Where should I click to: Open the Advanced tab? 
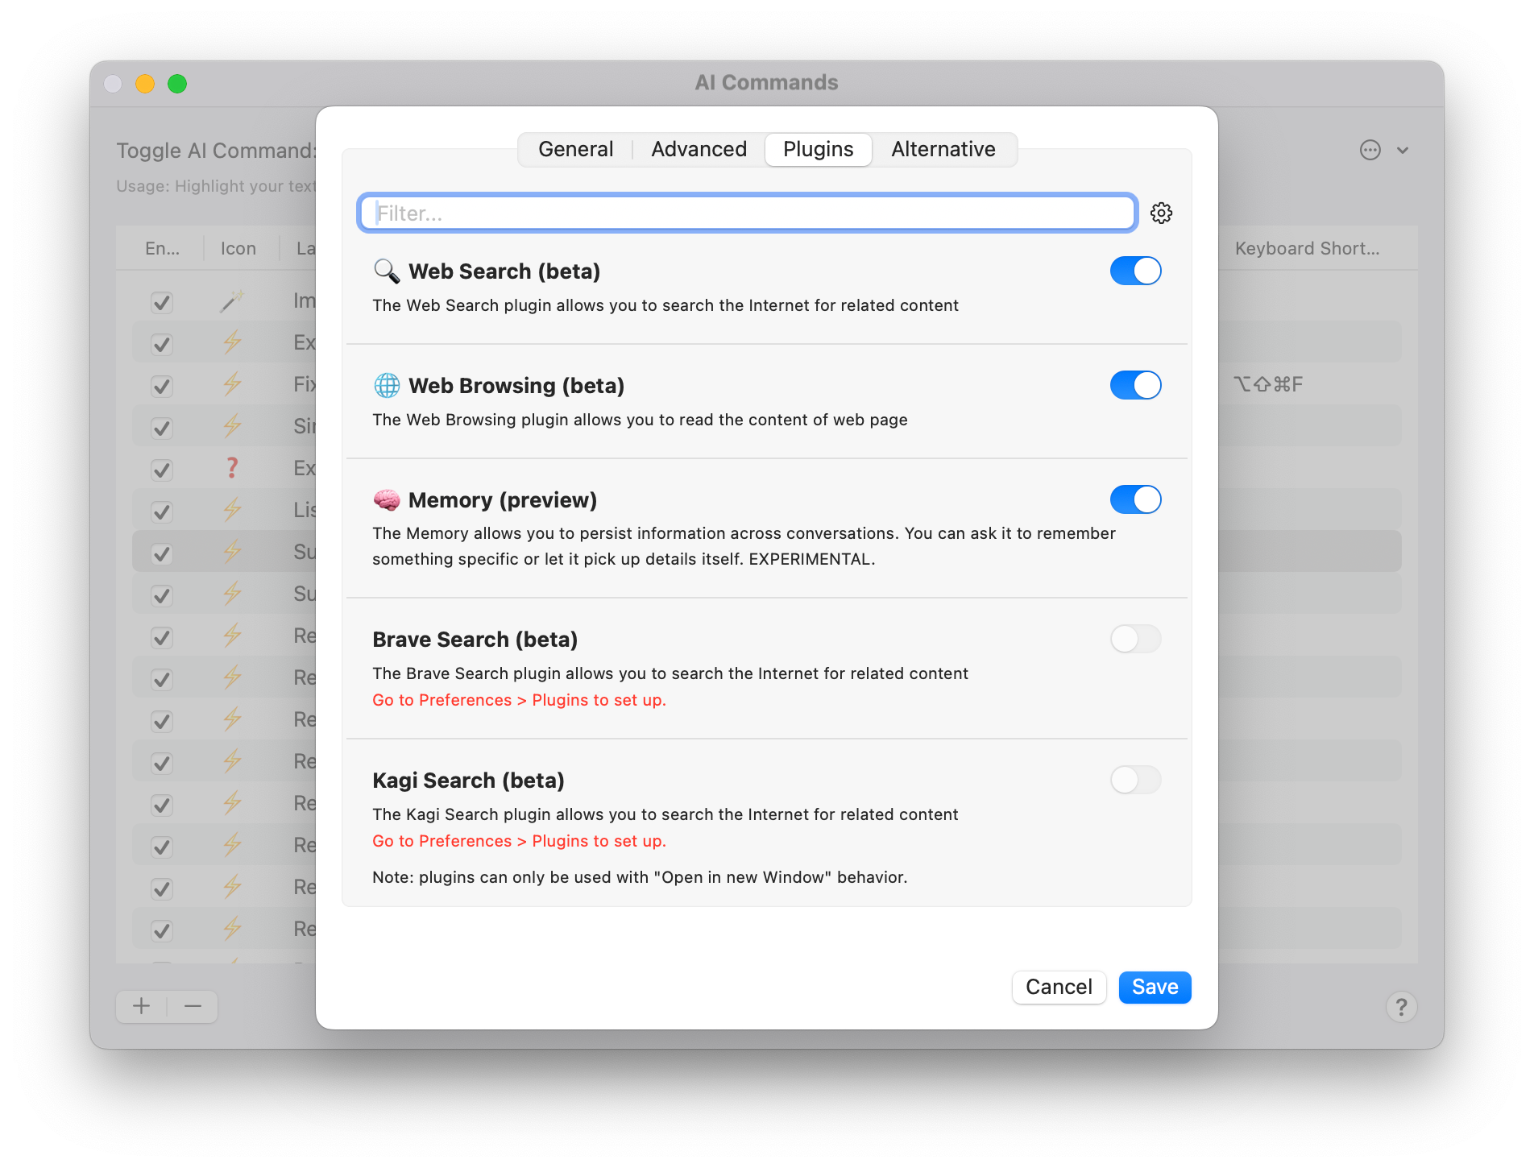tap(699, 150)
